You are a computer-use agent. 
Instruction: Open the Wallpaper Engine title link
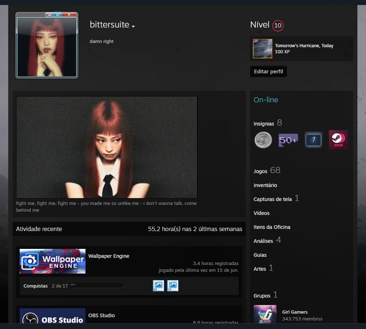click(109, 256)
